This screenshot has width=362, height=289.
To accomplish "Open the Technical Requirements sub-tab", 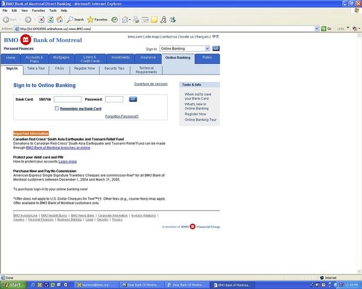I will pyautogui.click(x=147, y=70).
